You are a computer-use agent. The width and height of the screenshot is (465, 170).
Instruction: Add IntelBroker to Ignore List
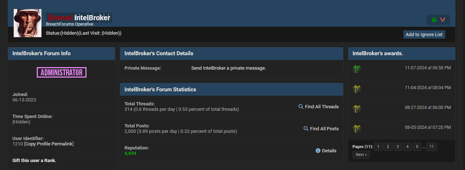[424, 35]
